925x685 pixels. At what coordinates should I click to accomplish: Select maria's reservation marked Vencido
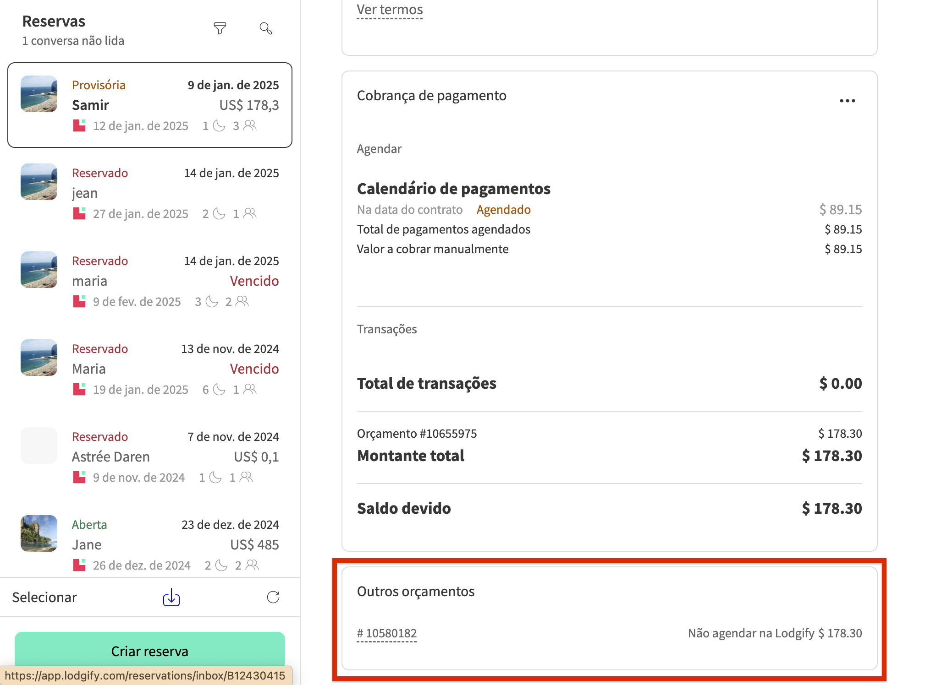tap(150, 280)
